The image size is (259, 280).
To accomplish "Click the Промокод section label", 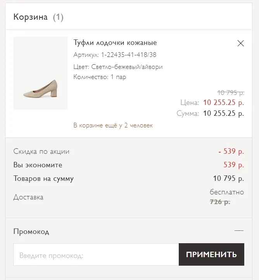I will [x=31, y=232].
